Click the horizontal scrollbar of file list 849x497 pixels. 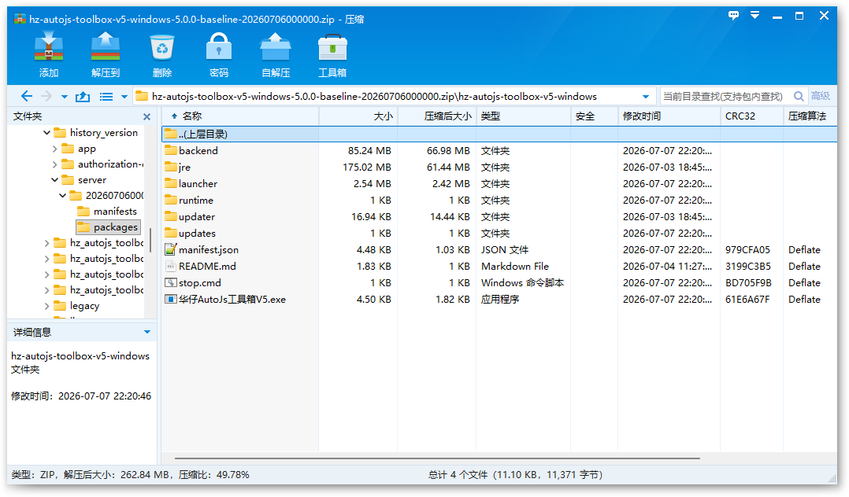pos(438,458)
